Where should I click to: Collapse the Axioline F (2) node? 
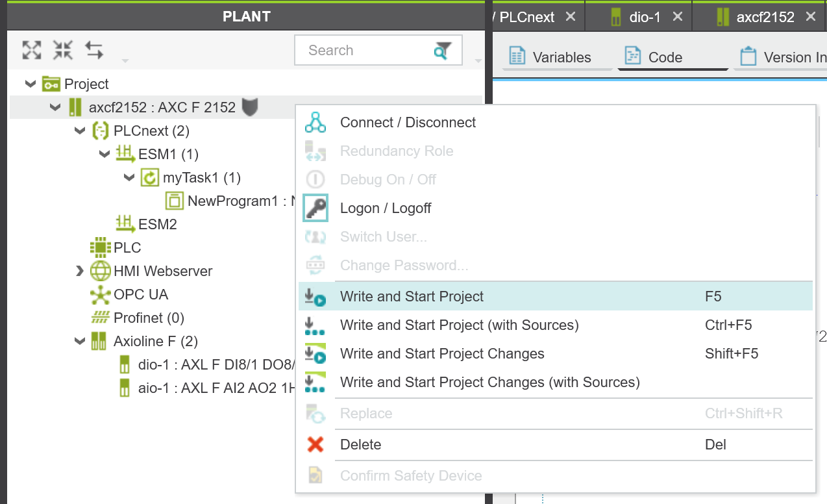tap(80, 341)
